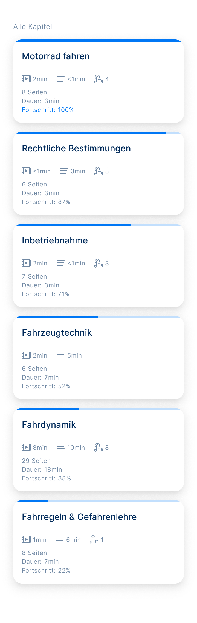197x623 pixels.
Task: Click the touch-hand icon in Rechtliche Bestimmungen card
Action: tap(99, 171)
